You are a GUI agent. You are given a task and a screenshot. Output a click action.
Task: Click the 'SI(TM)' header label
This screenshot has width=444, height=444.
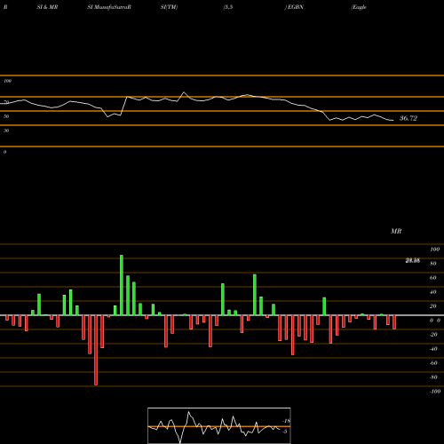click(x=169, y=7)
